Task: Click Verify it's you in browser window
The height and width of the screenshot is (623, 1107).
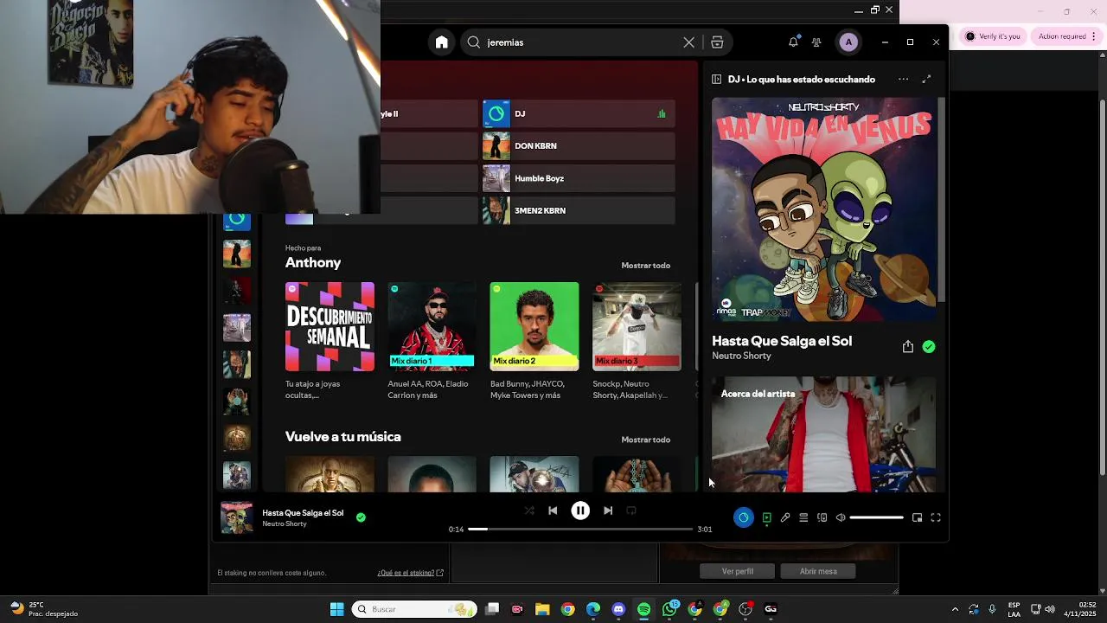Action: point(993,36)
